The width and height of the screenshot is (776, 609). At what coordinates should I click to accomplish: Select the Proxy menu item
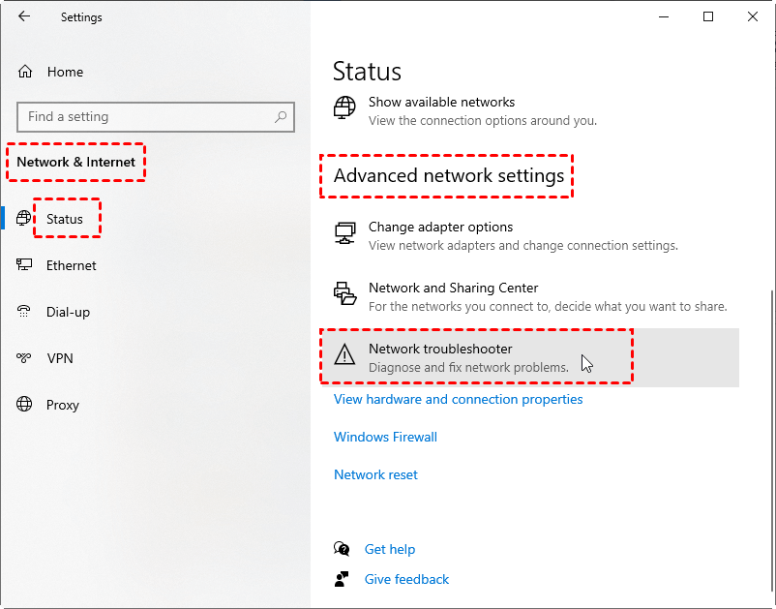[63, 405]
